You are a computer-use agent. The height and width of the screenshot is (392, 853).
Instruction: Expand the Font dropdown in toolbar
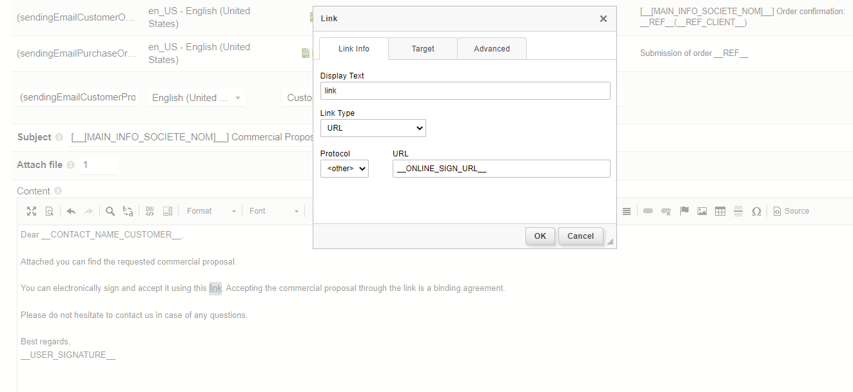point(274,211)
